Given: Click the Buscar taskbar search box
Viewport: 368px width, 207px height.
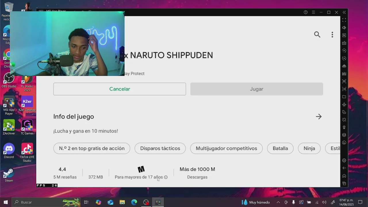Looking at the screenshot, I should (x=47, y=202).
